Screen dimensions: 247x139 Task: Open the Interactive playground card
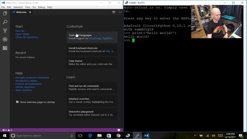[92, 113]
